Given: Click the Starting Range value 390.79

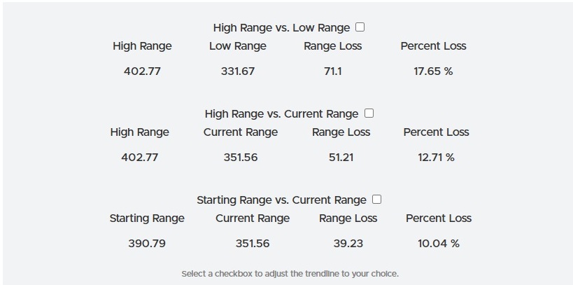Looking at the screenshot, I should (147, 244).
